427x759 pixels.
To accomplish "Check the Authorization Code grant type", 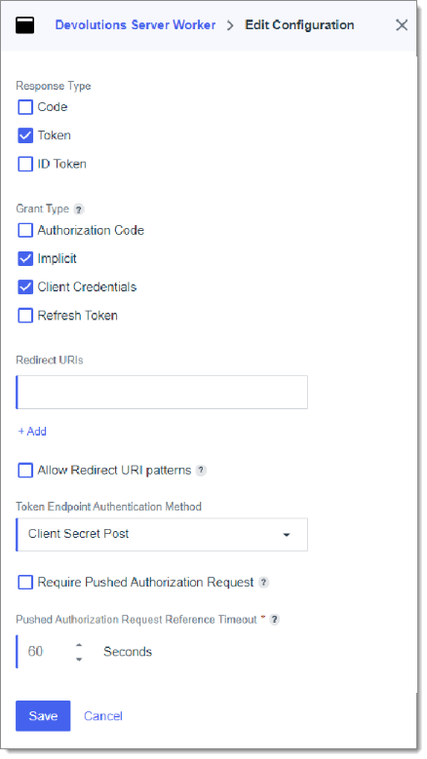I will pos(25,230).
